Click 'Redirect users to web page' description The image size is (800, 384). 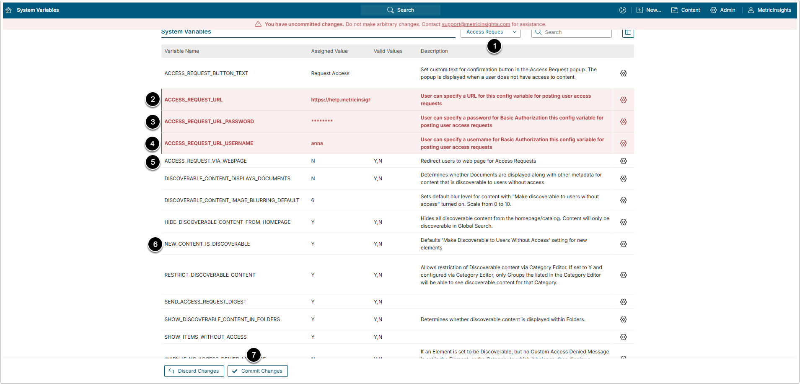coord(478,161)
